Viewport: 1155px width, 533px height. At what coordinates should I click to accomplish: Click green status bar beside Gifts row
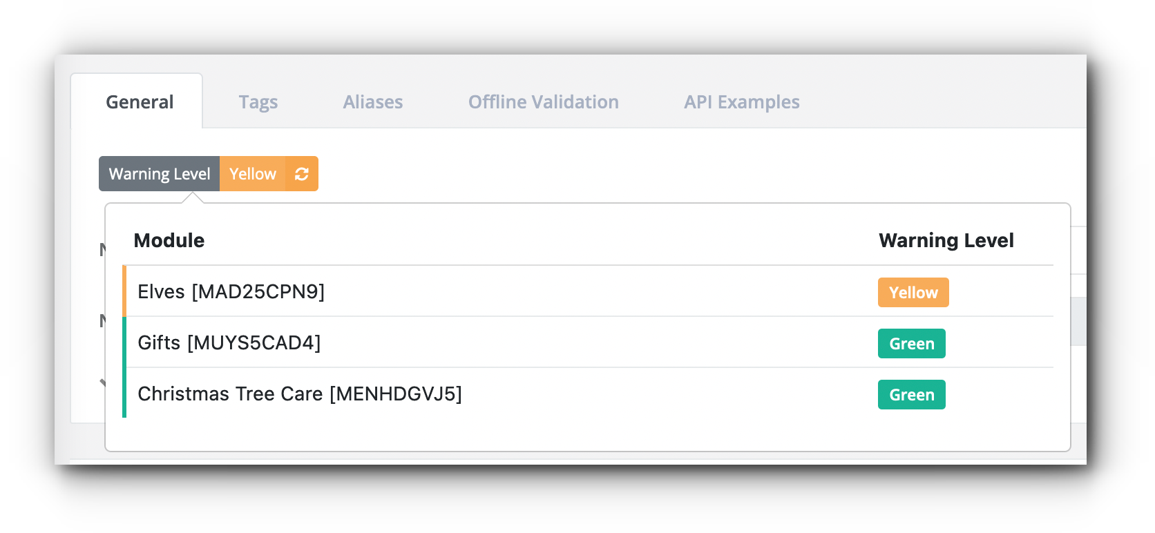(124, 342)
